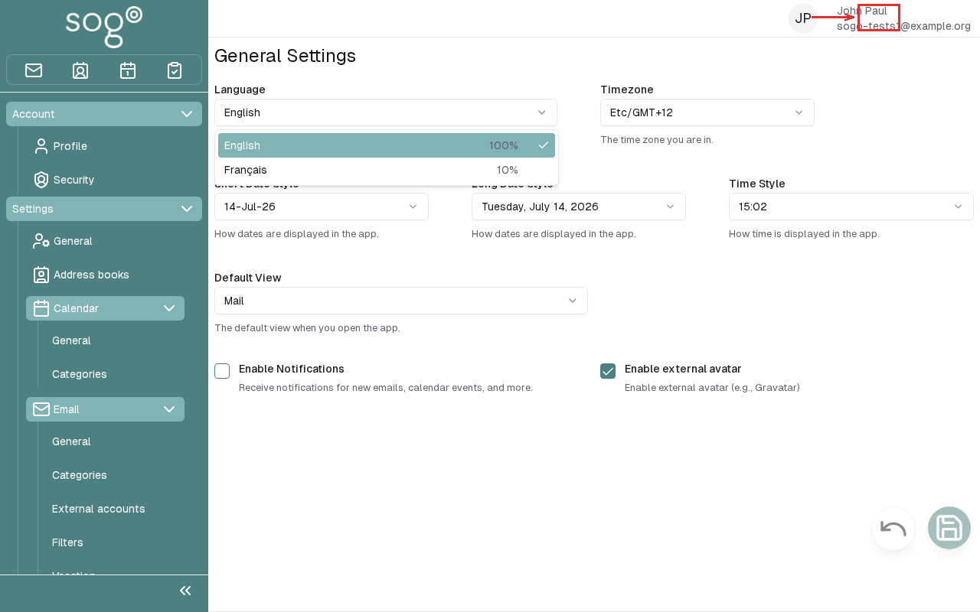Open the Tasks clipboard icon
980x612 pixels.
[x=175, y=70]
